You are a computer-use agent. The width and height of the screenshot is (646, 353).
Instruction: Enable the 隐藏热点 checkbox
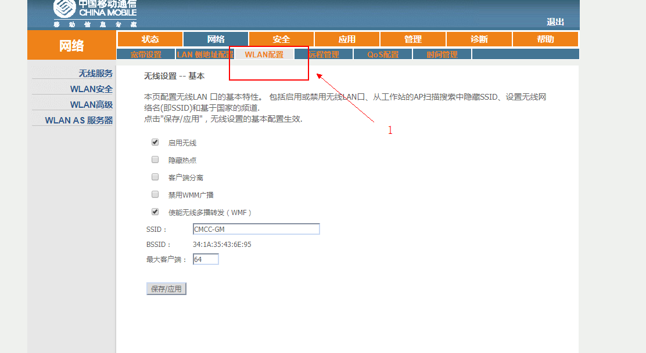[155, 159]
